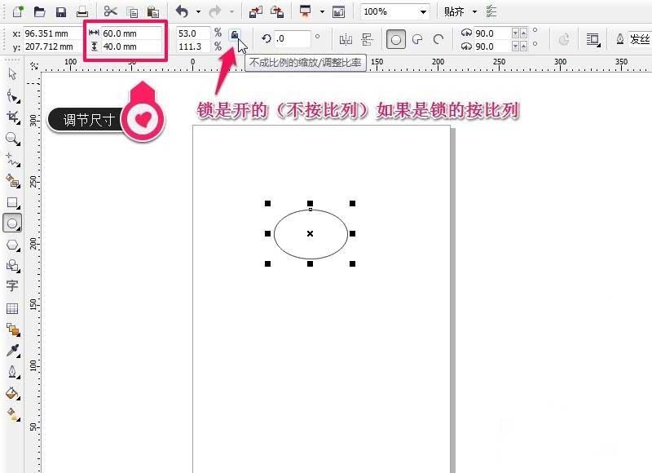Mirror the object vertically
This screenshot has height=473, width=652.
(x=368, y=39)
